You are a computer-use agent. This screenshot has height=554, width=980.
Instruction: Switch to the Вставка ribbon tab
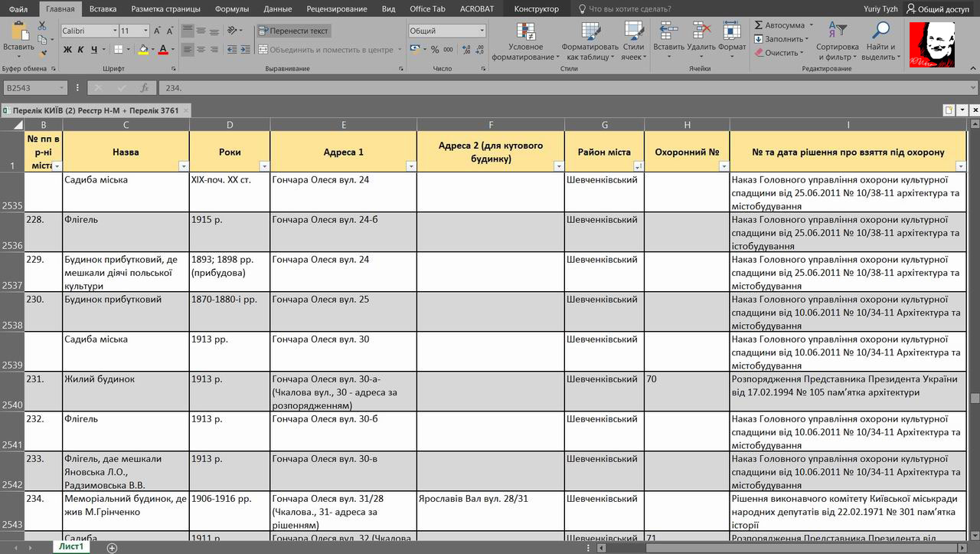pos(103,9)
